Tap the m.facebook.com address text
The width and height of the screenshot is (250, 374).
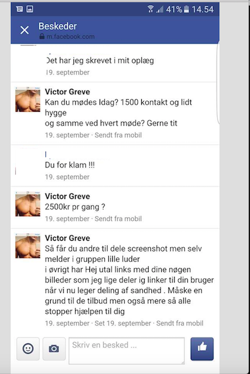click(71, 36)
